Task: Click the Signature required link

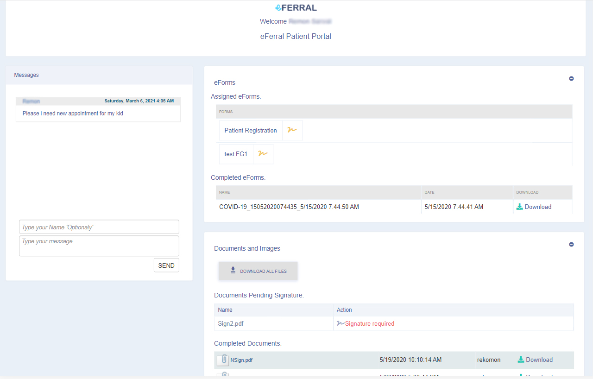Action: point(369,324)
